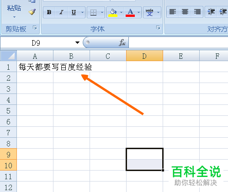Screen dimensions: 228x192
Task: Select row 3 header
Action: coord(8,88)
